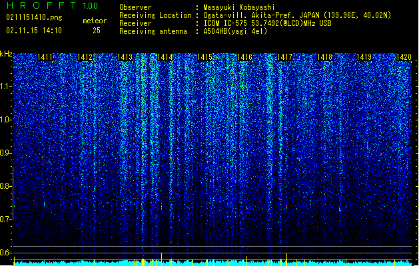Click the 0.6 kHz frequency axis label

[6, 253]
